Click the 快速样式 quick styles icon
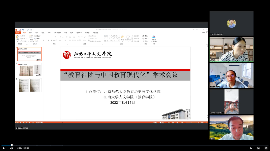The width and height of the screenshot is (270, 151). (x=128, y=37)
